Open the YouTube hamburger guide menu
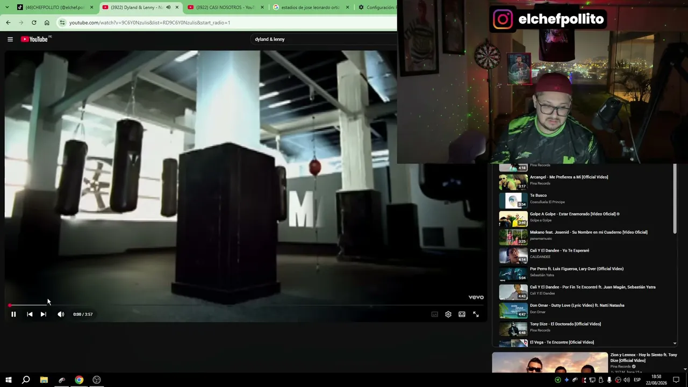This screenshot has width=688, height=387. pyautogui.click(x=10, y=39)
